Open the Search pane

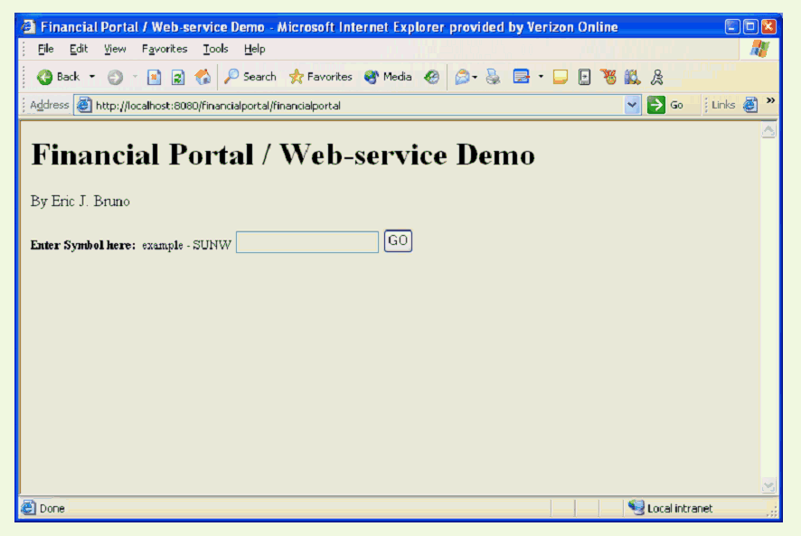(250, 77)
